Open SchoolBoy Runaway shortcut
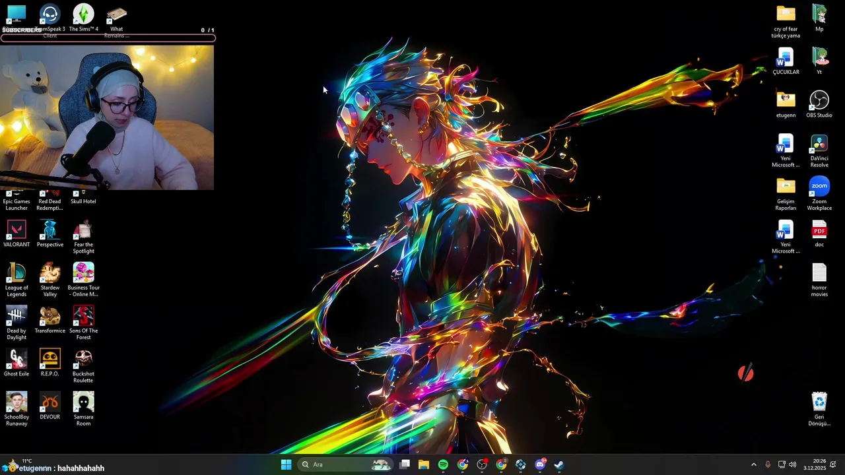The image size is (845, 475). point(17,402)
